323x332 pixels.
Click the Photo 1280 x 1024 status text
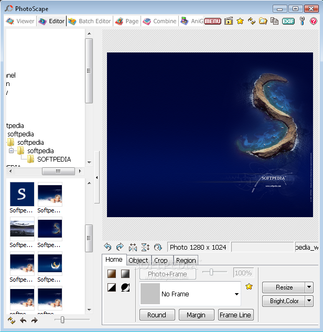click(x=198, y=248)
